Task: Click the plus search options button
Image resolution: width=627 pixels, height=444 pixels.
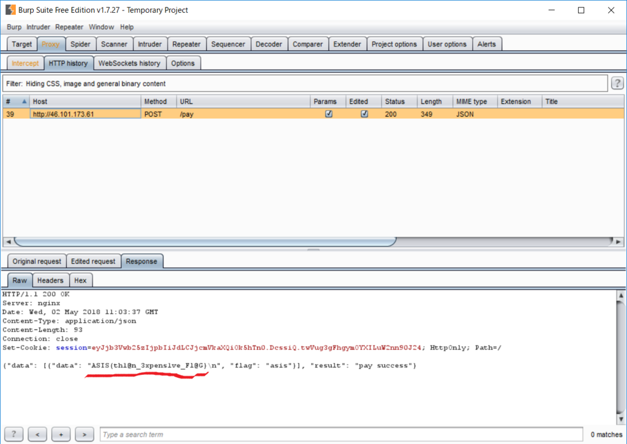Action: coord(61,434)
